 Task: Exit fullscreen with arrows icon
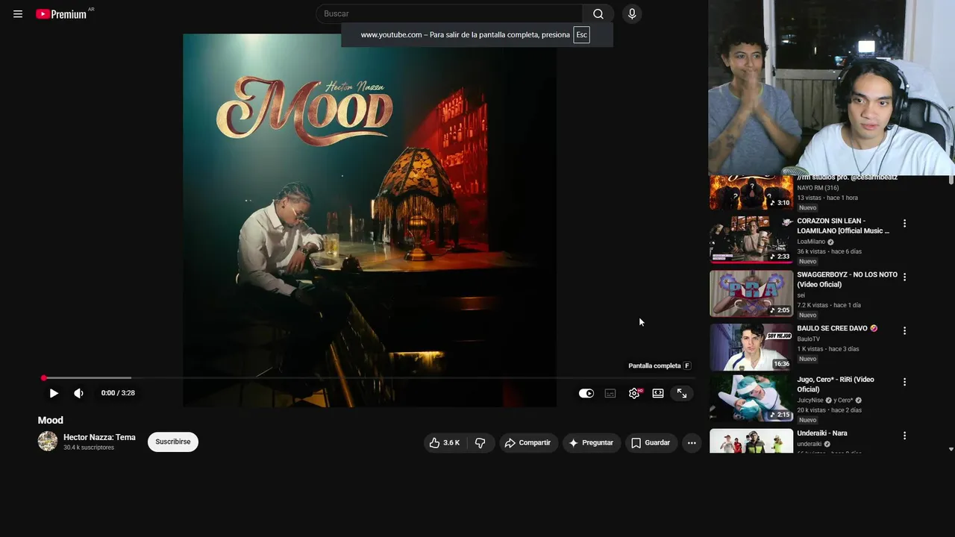(682, 393)
